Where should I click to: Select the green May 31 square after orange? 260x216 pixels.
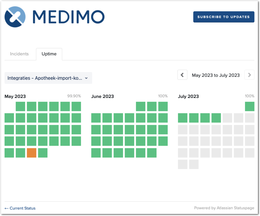(x=43, y=153)
